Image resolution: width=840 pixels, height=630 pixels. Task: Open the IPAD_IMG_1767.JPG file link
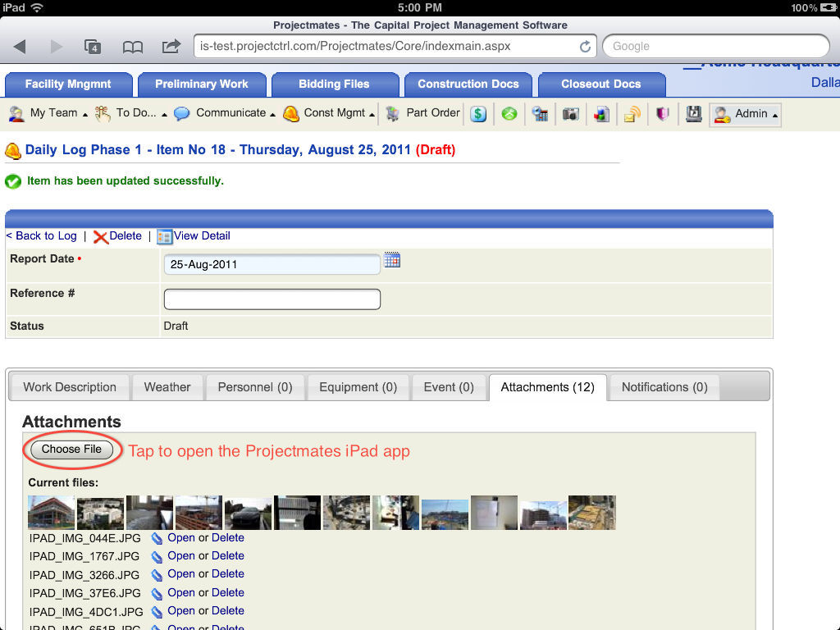(x=181, y=556)
